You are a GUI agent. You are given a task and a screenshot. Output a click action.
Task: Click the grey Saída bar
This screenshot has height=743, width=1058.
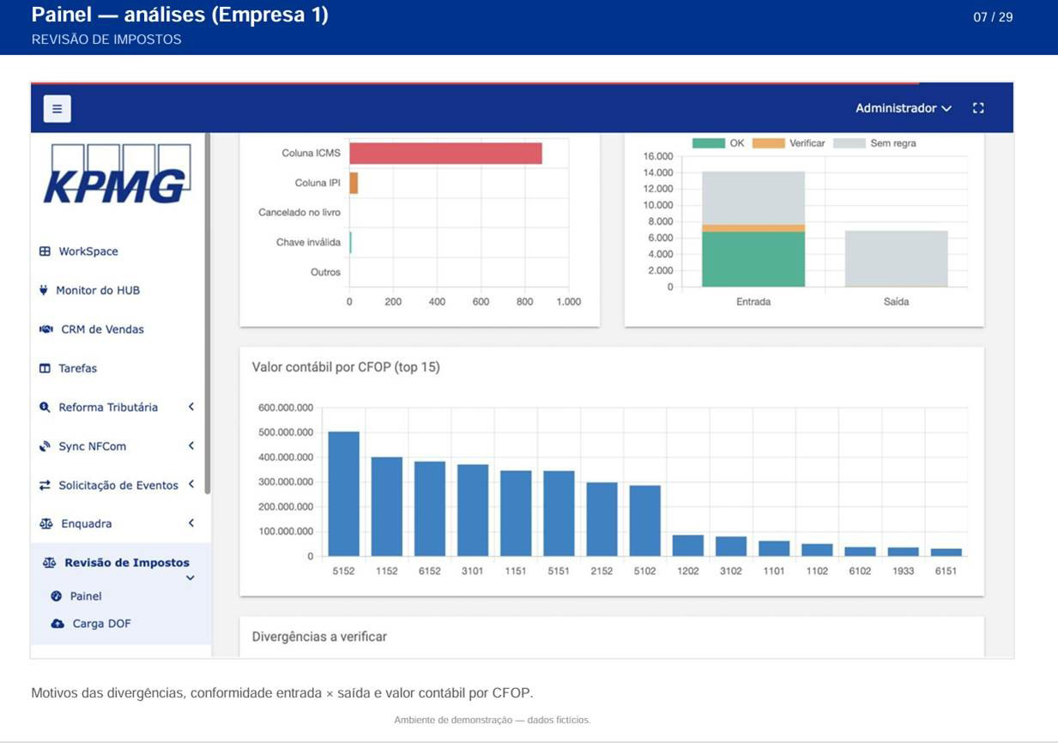[x=897, y=258]
